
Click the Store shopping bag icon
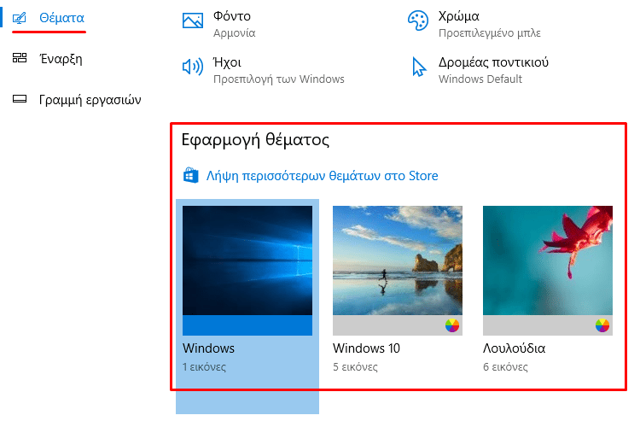click(190, 175)
